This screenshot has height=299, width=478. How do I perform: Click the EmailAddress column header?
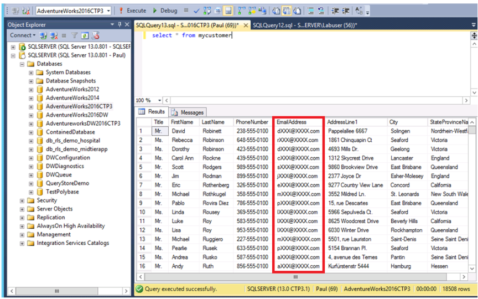tap(299, 122)
